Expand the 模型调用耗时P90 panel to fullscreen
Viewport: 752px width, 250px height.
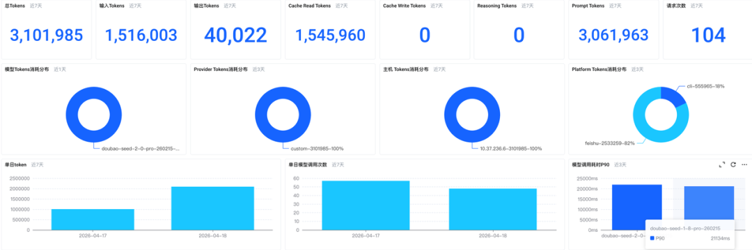point(722,165)
